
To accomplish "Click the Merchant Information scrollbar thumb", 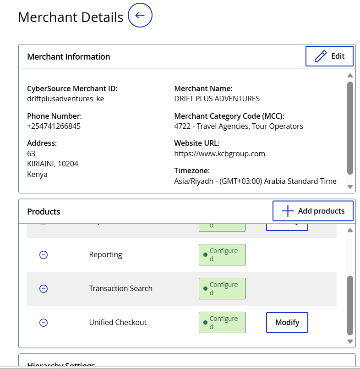I will click(350, 128).
